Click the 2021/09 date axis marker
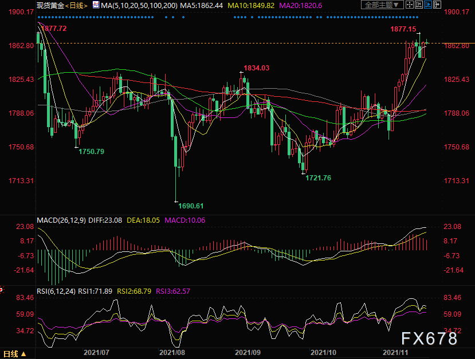475x359 pixels. pos(248,352)
